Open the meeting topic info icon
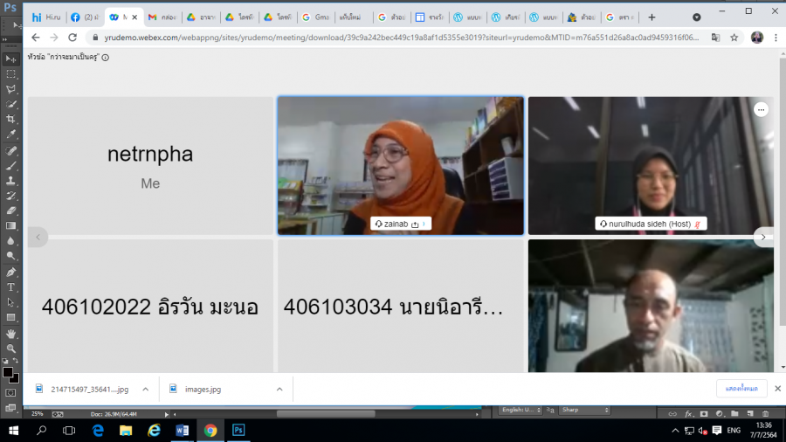The width and height of the screenshot is (786, 442). [x=105, y=58]
